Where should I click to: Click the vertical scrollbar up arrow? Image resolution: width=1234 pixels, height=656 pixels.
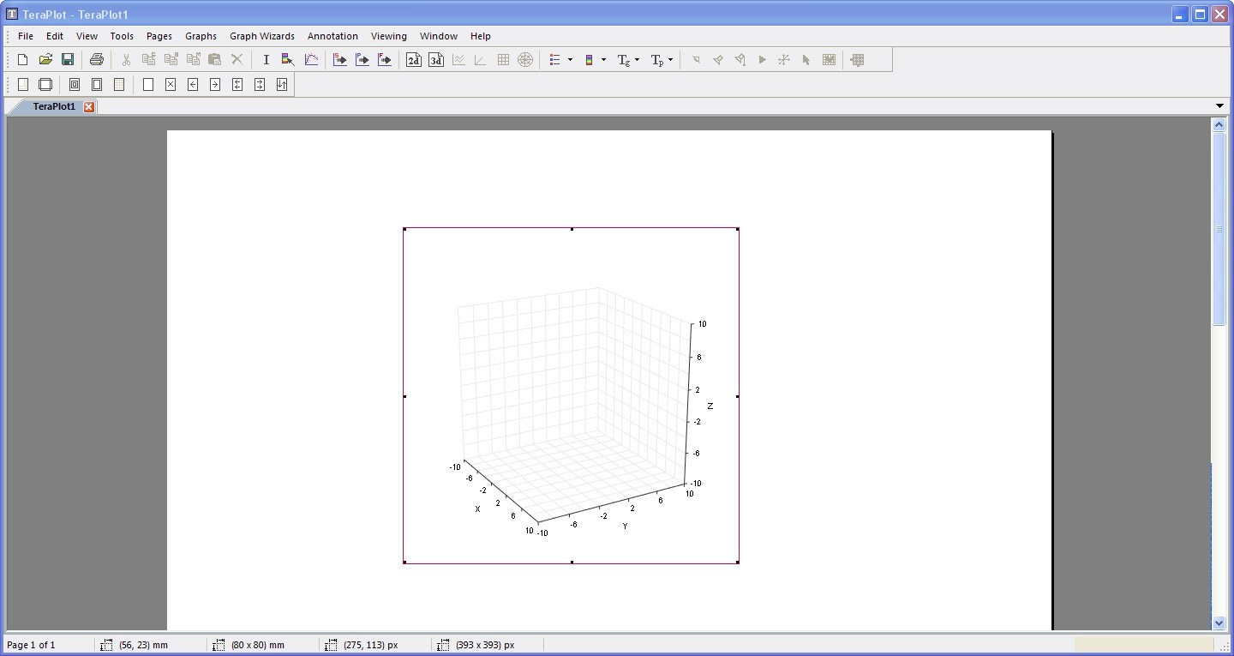pos(1219,124)
